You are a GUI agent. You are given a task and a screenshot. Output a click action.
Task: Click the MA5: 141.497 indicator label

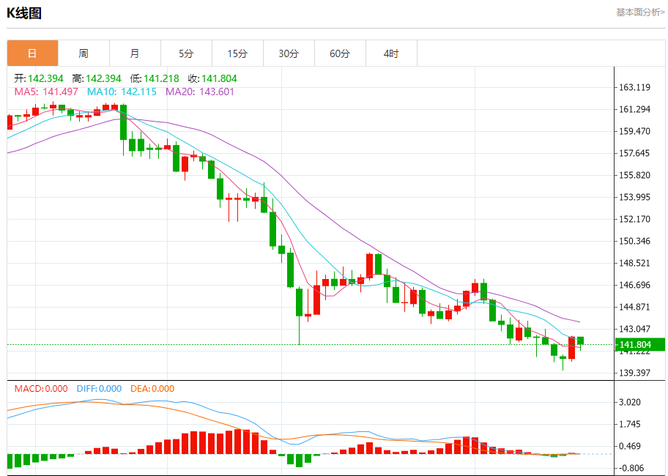tap(46, 92)
